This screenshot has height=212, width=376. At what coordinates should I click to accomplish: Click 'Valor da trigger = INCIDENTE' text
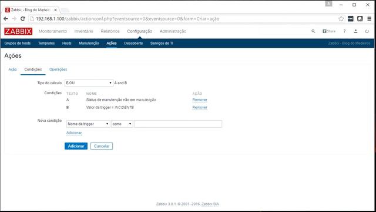(110, 107)
